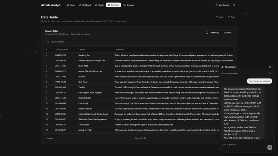Select the Breaking Bad name cell
This screenshot has width=278, height=156.
(x=85, y=55)
